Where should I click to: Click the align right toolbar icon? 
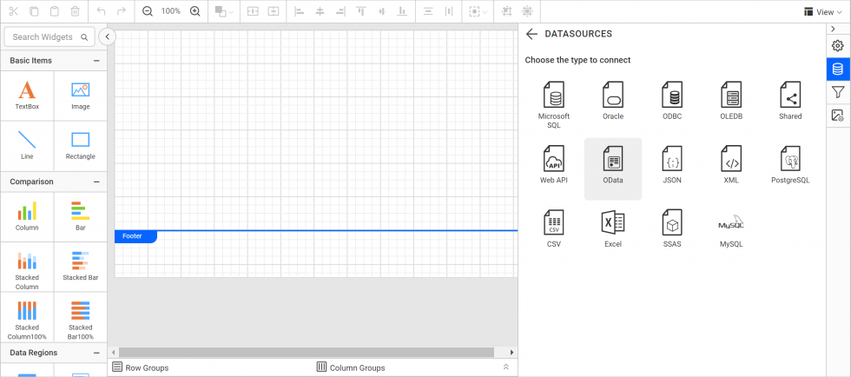point(340,11)
